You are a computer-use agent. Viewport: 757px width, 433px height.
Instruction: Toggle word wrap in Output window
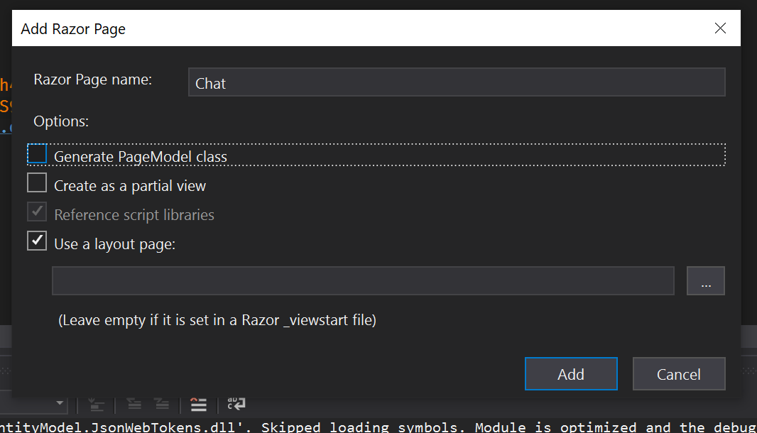click(x=236, y=404)
